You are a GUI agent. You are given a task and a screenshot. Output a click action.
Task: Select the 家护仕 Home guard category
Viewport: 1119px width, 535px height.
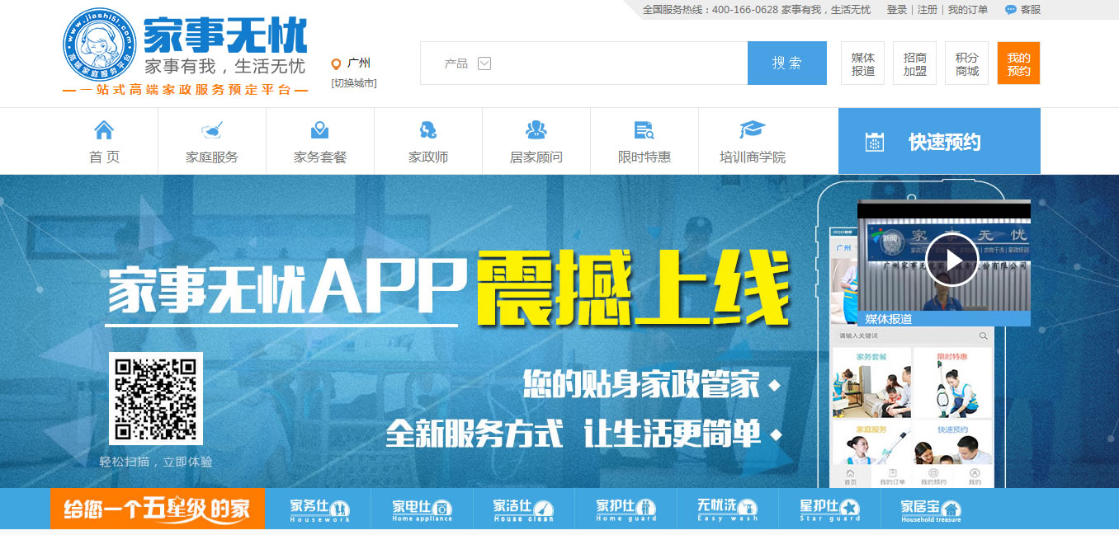click(x=626, y=509)
